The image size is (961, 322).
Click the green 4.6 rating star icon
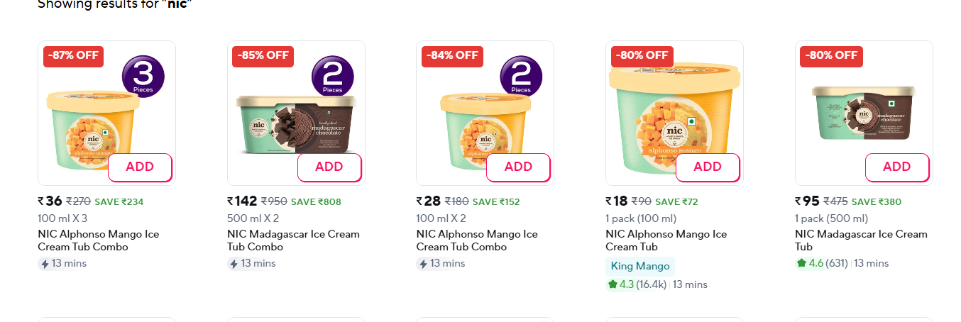pyautogui.click(x=802, y=263)
